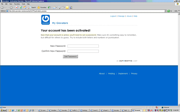This screenshot has height=112, width=180.
Task: Open the Favorites menu
Action: click(x=17, y=4)
